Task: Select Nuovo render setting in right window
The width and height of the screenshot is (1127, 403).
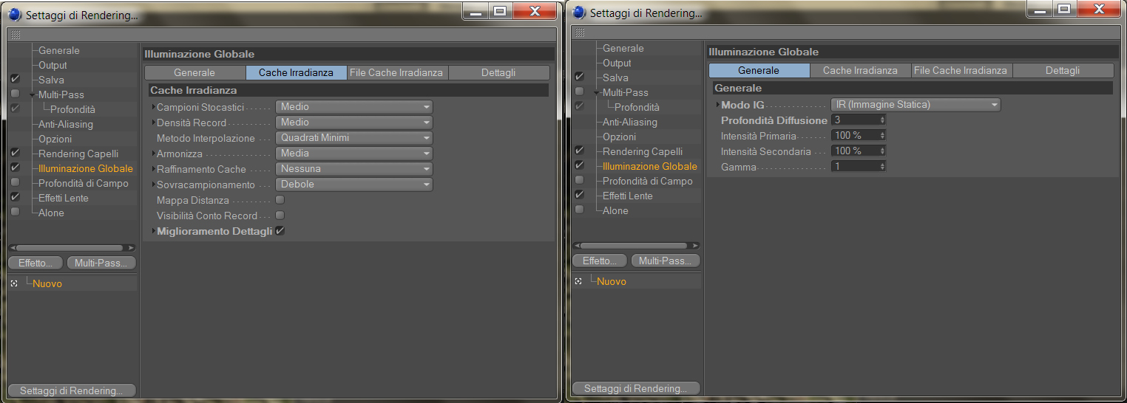Action: click(x=612, y=281)
